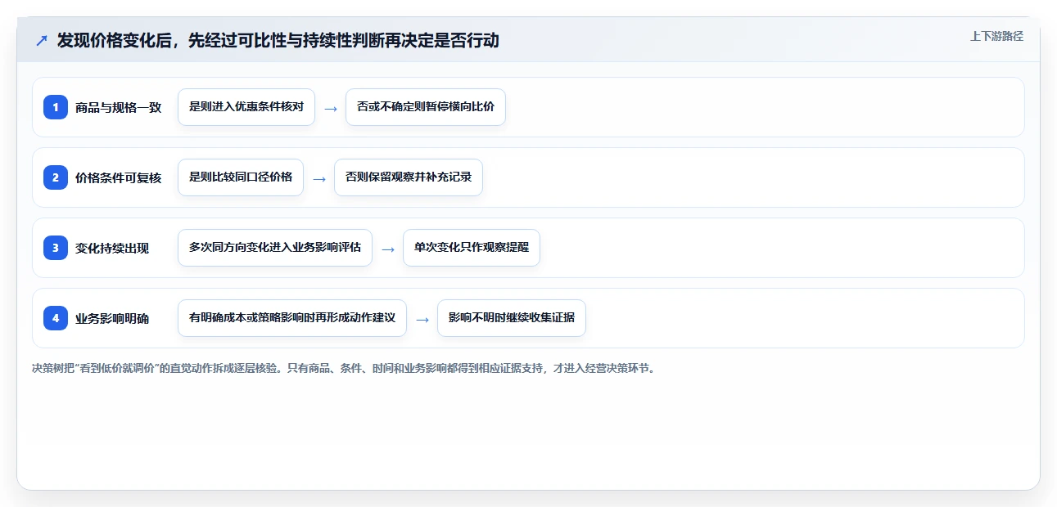This screenshot has height=507, width=1057.
Task: Click the 单次变化只作观察提醒 box
Action: (x=472, y=248)
